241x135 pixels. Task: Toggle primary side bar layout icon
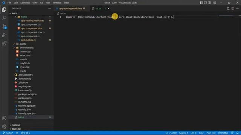tap(201, 3)
